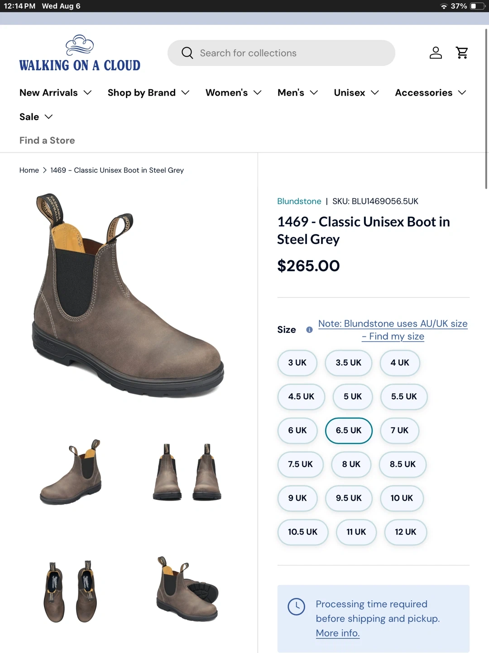Open the shopping cart icon
The width and height of the screenshot is (489, 653).
[462, 53]
